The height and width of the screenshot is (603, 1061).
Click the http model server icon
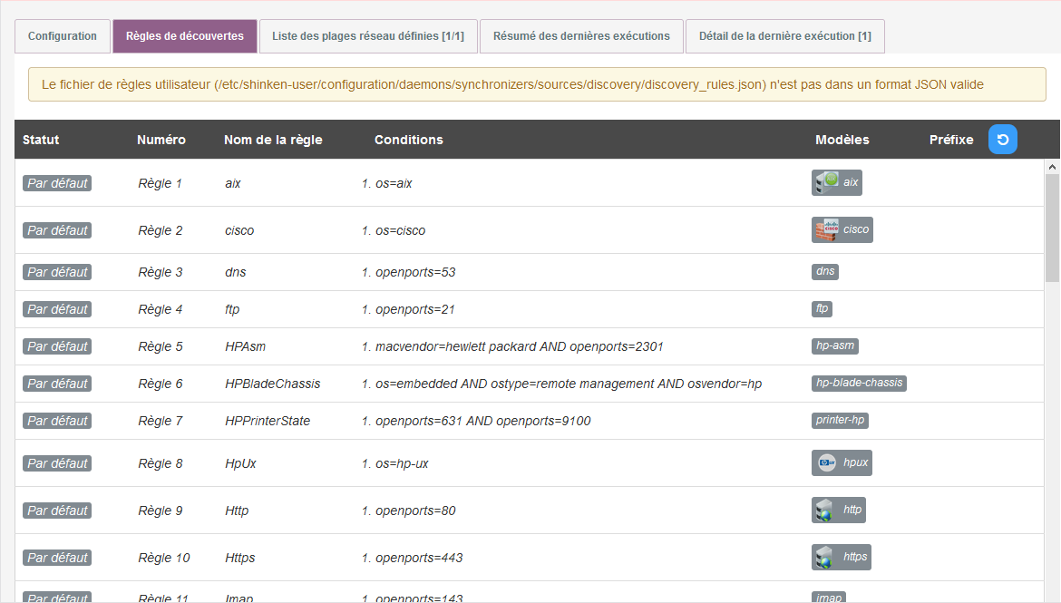[824, 511]
